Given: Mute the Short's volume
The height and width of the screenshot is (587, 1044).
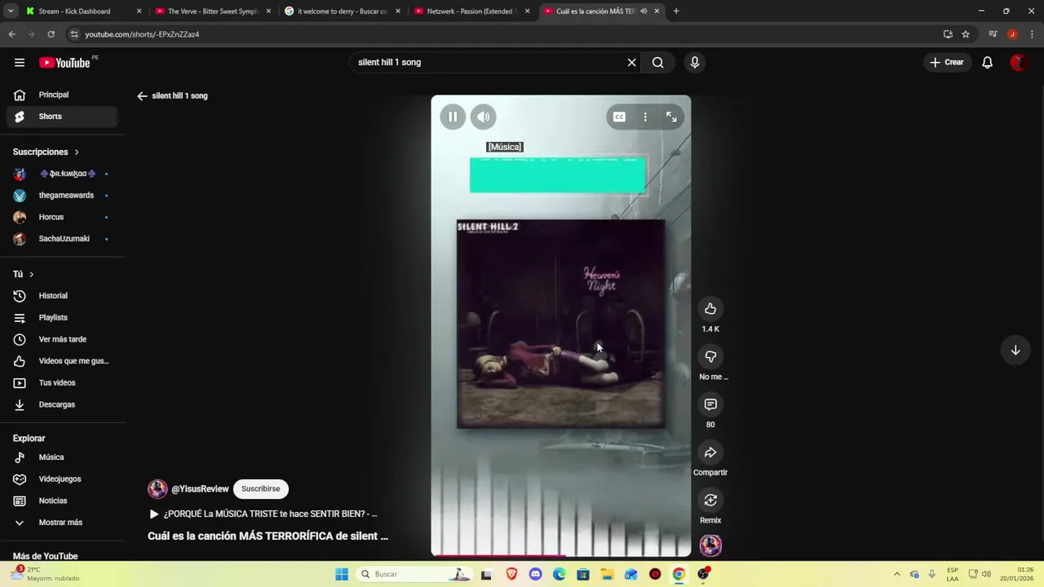Looking at the screenshot, I should click(x=484, y=117).
